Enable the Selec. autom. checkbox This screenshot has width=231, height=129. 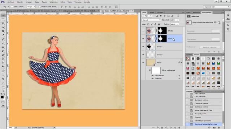click(x=12, y=7)
